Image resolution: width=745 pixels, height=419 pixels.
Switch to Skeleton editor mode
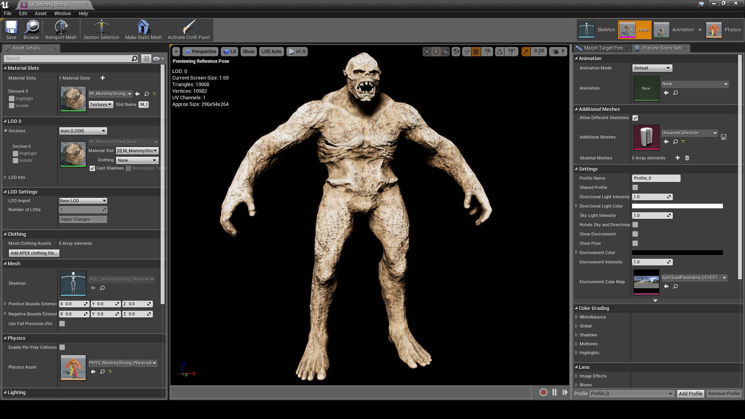pyautogui.click(x=597, y=30)
